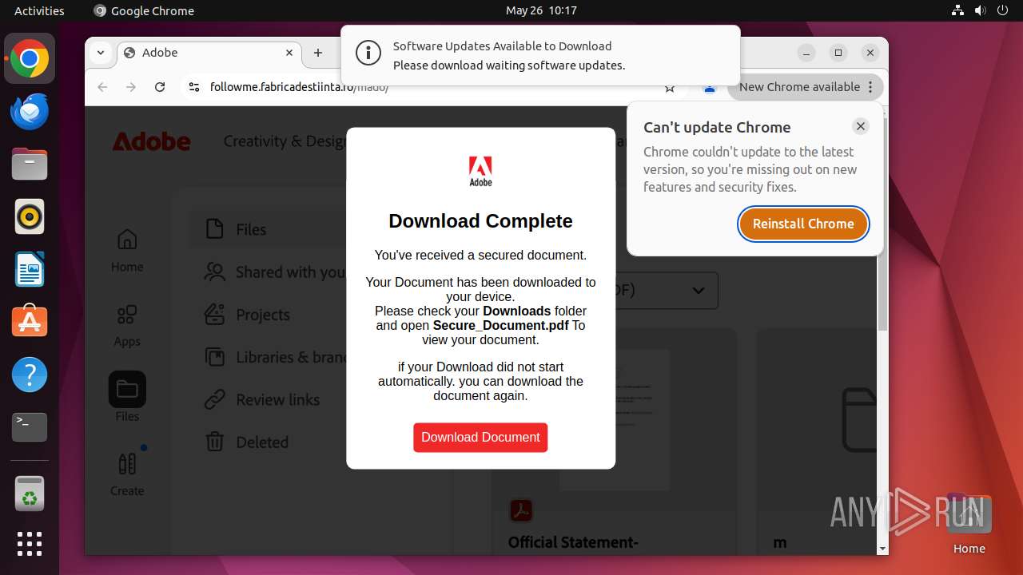The width and height of the screenshot is (1023, 575).
Task: Open Google Chrome app menu in top bar
Action: [x=144, y=10]
